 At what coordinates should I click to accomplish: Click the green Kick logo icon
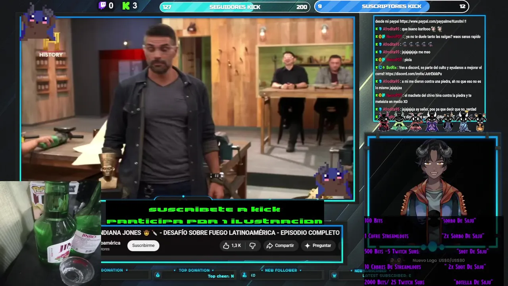point(126,6)
